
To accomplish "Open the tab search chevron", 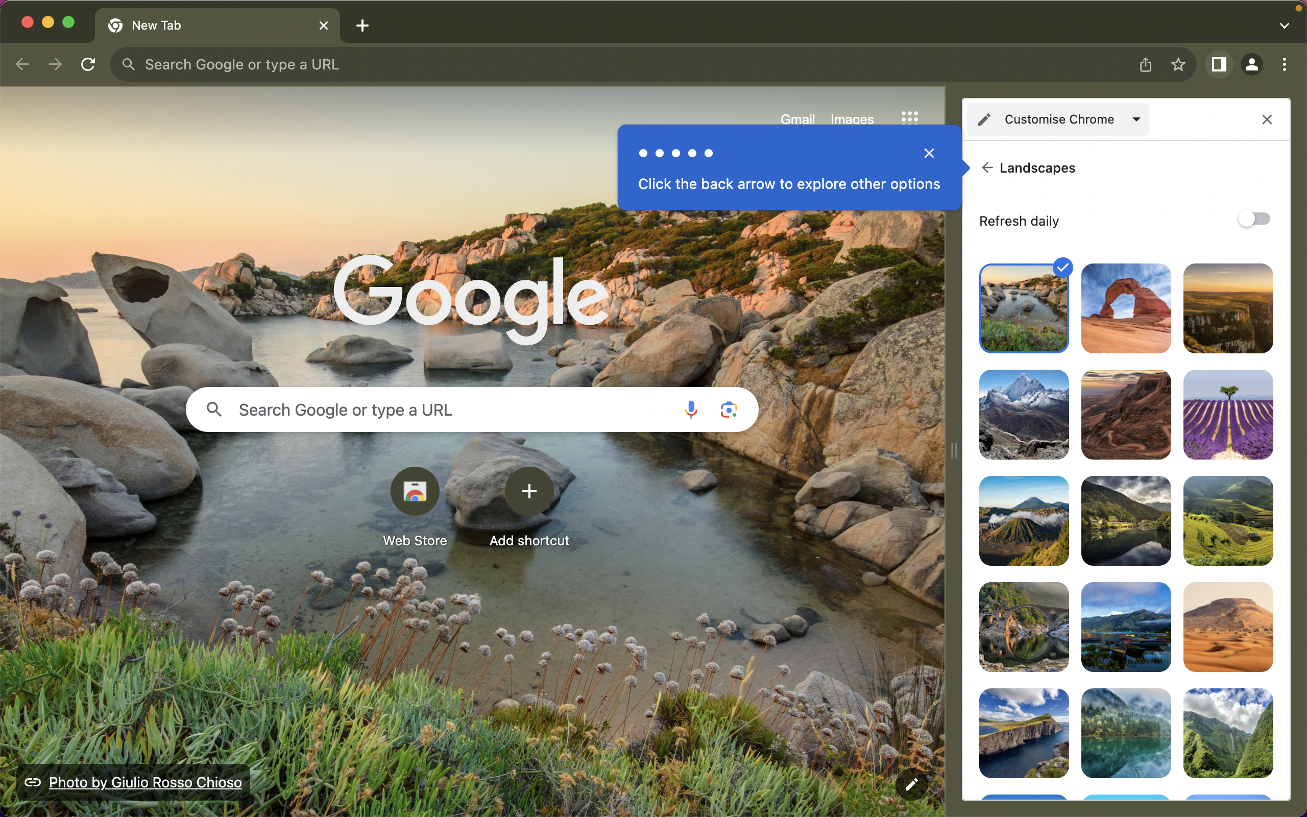I will pos(1285,26).
